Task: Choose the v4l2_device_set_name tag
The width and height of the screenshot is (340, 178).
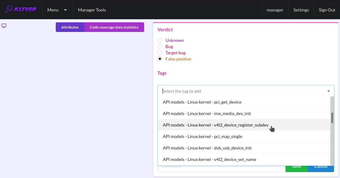Action: click(244, 159)
